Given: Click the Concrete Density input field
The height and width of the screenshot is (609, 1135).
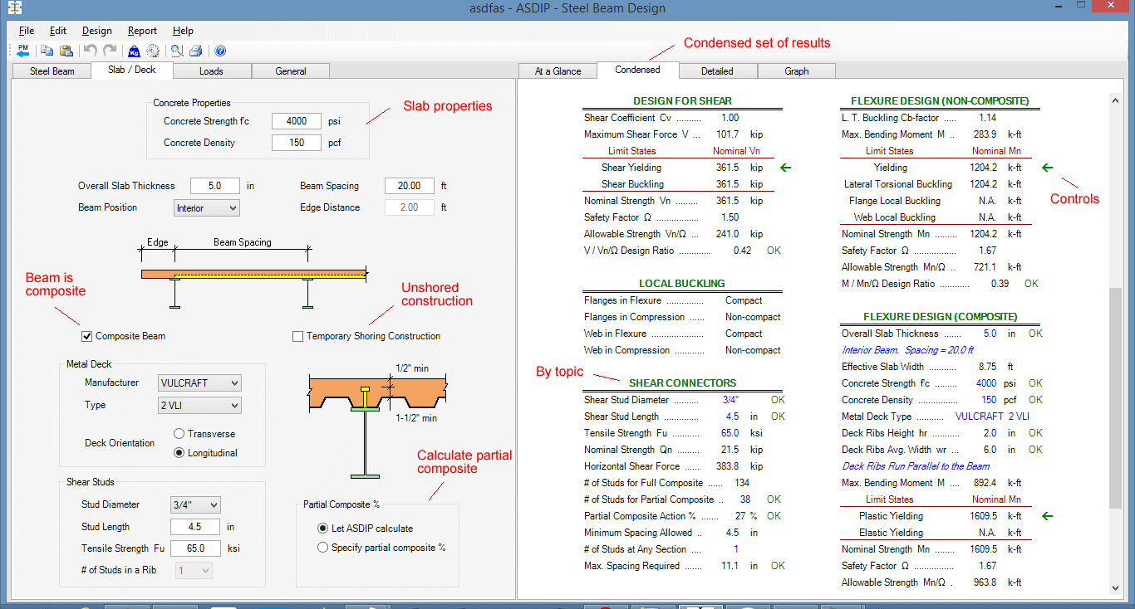Looking at the screenshot, I should pos(297,143).
